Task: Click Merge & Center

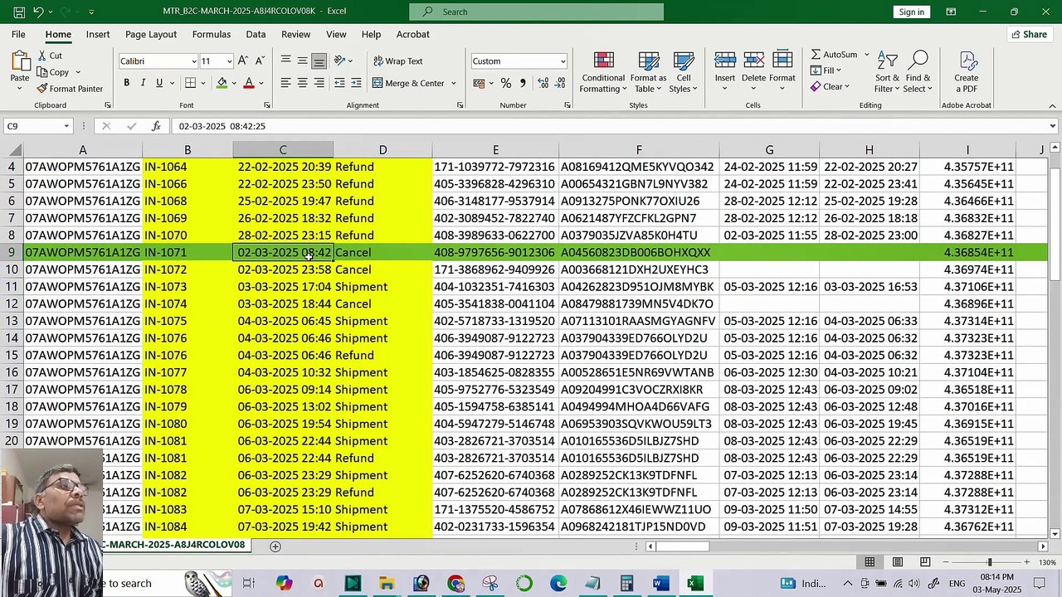Action: pos(408,83)
